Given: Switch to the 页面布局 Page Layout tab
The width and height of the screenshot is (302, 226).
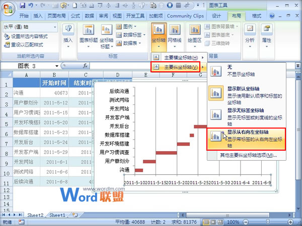Looking at the screenshot, I should 56,16.
